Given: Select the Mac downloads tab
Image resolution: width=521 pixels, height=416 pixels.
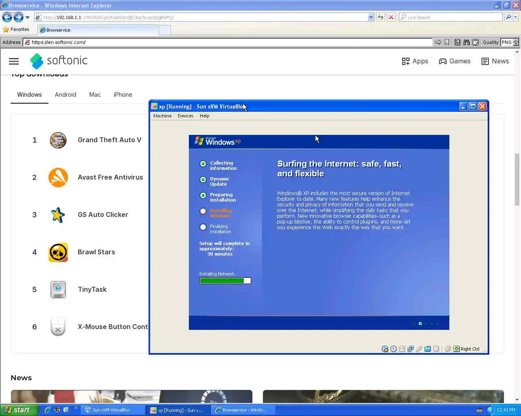Looking at the screenshot, I should [x=95, y=95].
